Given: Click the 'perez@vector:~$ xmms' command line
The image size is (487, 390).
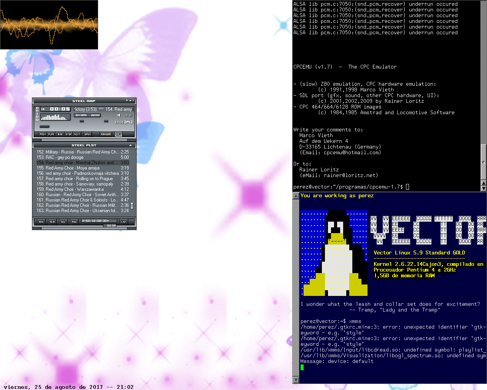Looking at the screenshot, I should point(331,321).
